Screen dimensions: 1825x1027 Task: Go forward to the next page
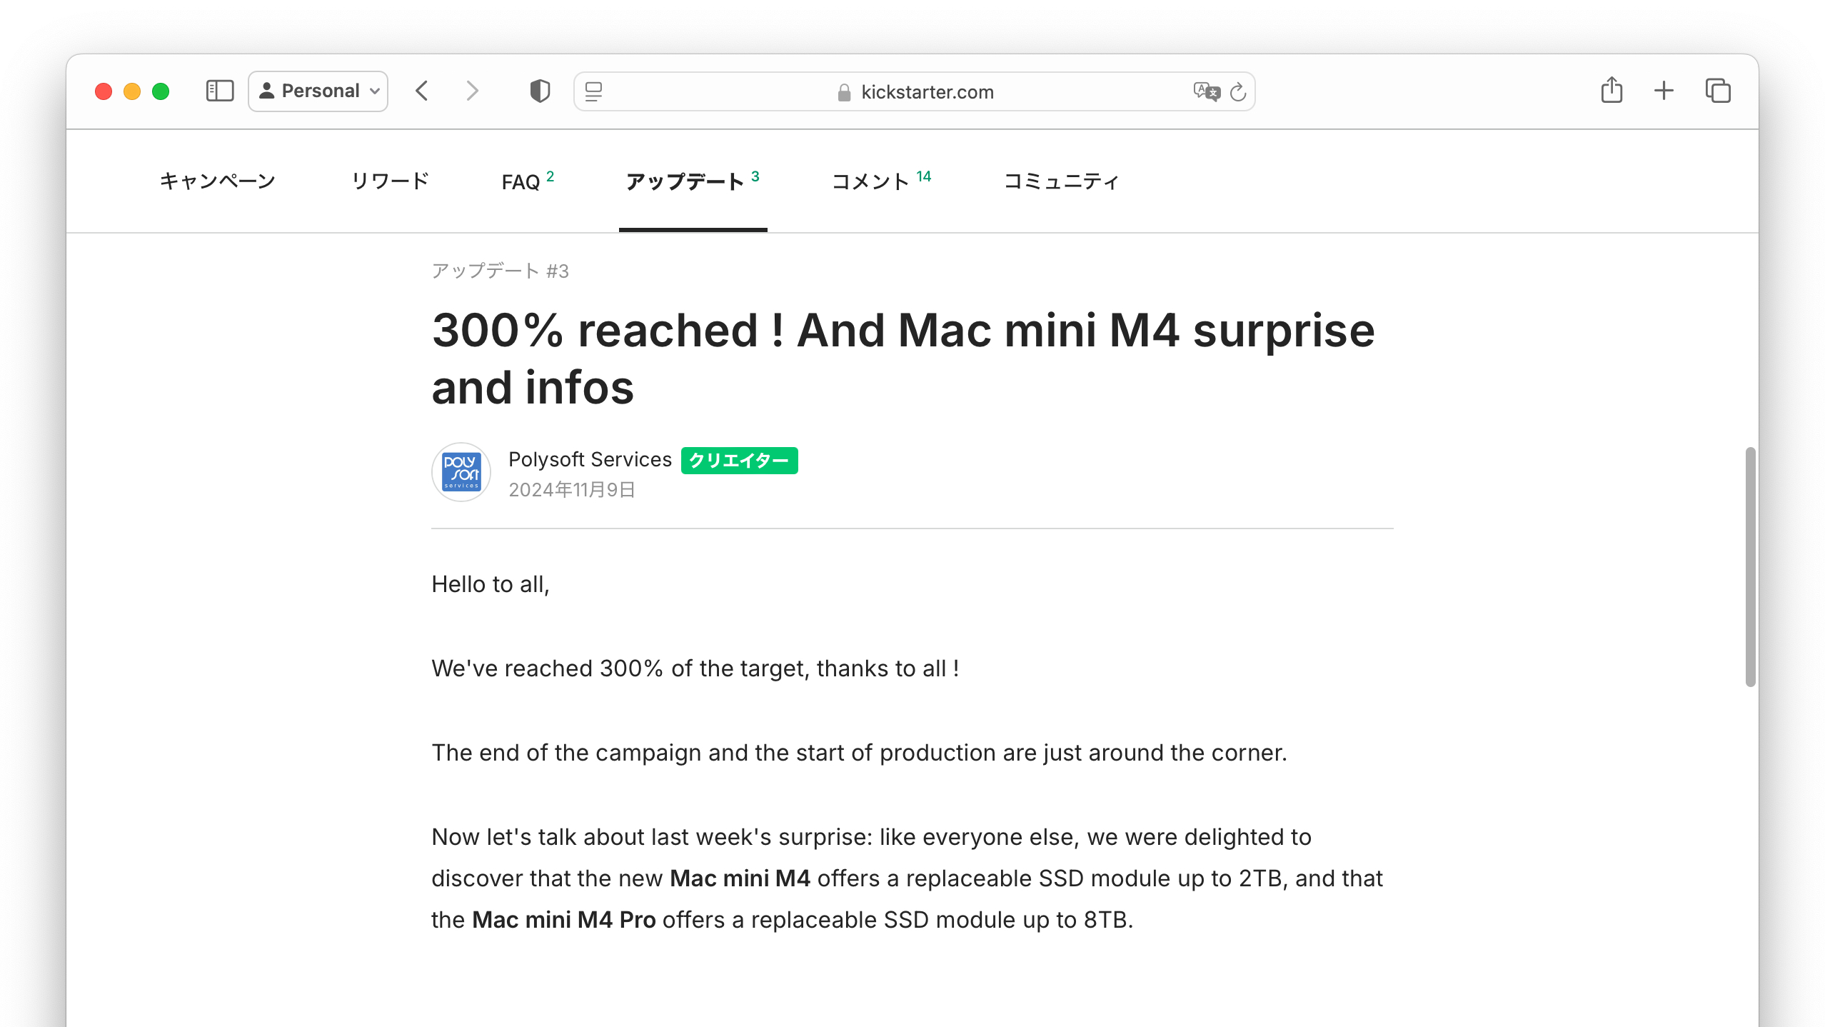(472, 91)
